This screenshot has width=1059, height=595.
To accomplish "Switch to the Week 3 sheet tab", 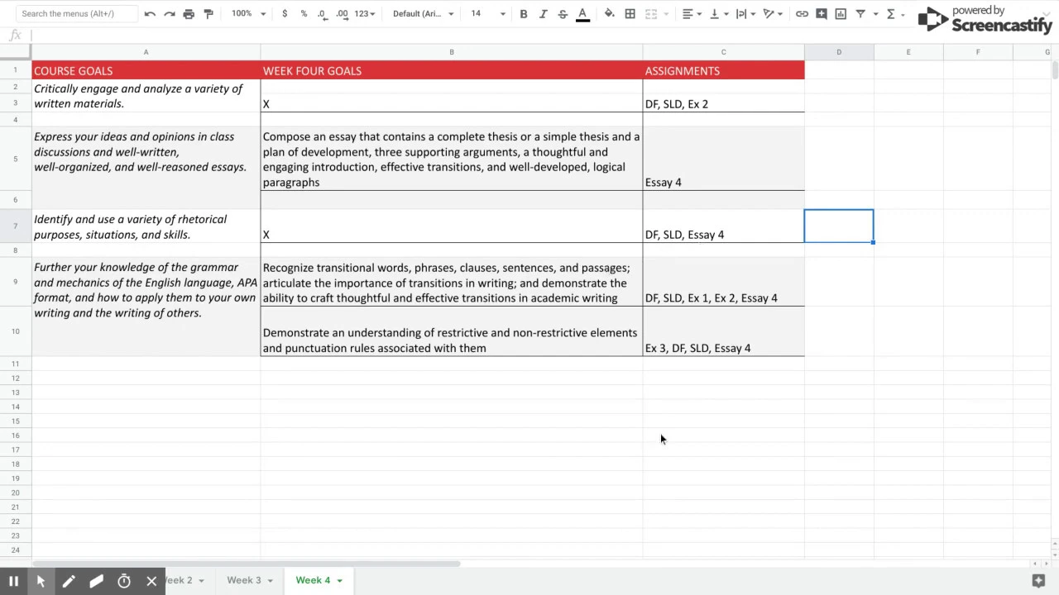I will point(244,580).
